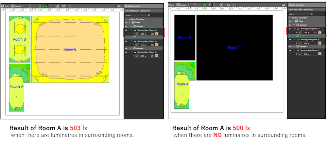Image resolution: width=327 pixels, height=144 pixels.
Task: Toggle Room C visibility eye in right window
Action: coord(290,46)
